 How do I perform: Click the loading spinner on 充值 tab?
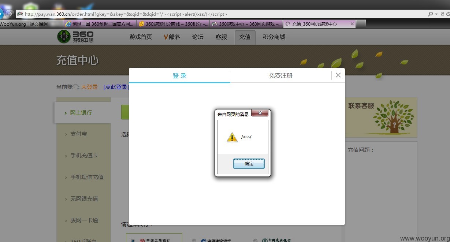(288, 24)
